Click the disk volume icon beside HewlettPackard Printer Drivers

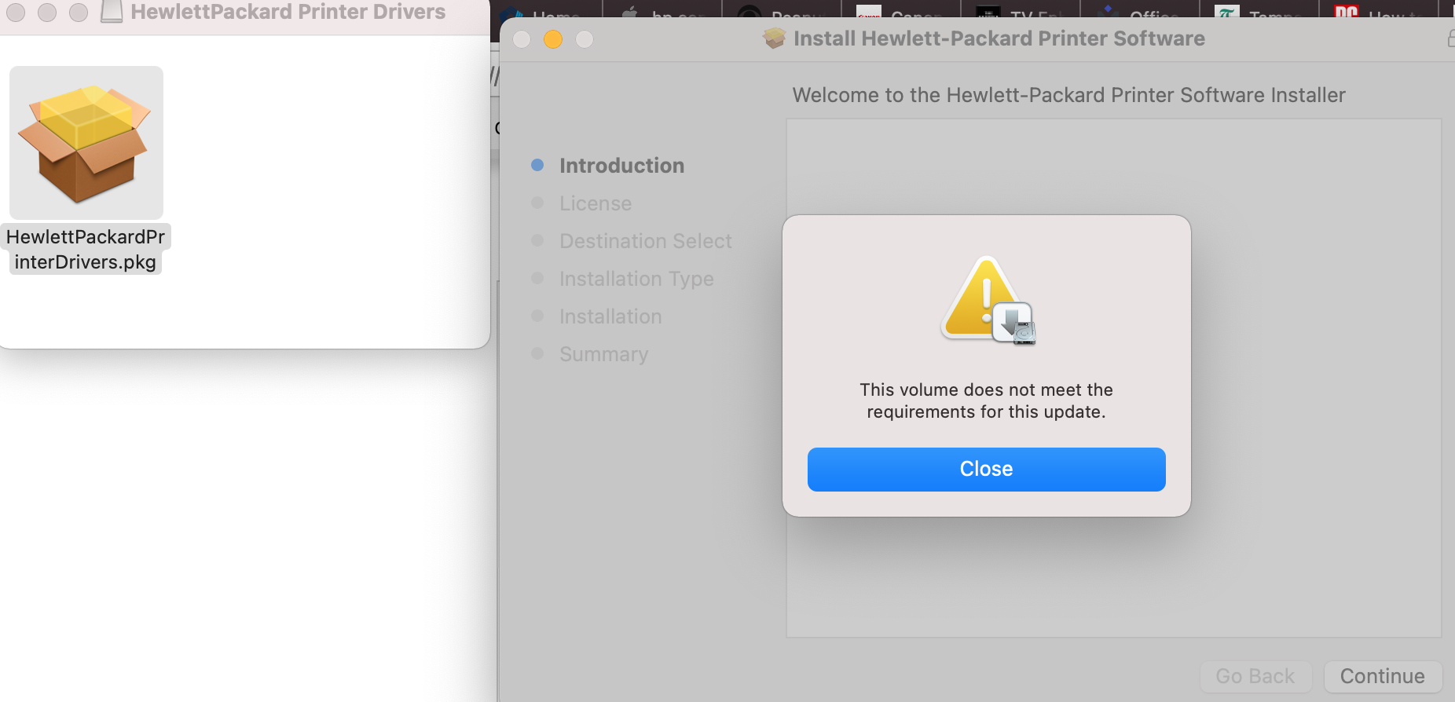[x=112, y=11]
